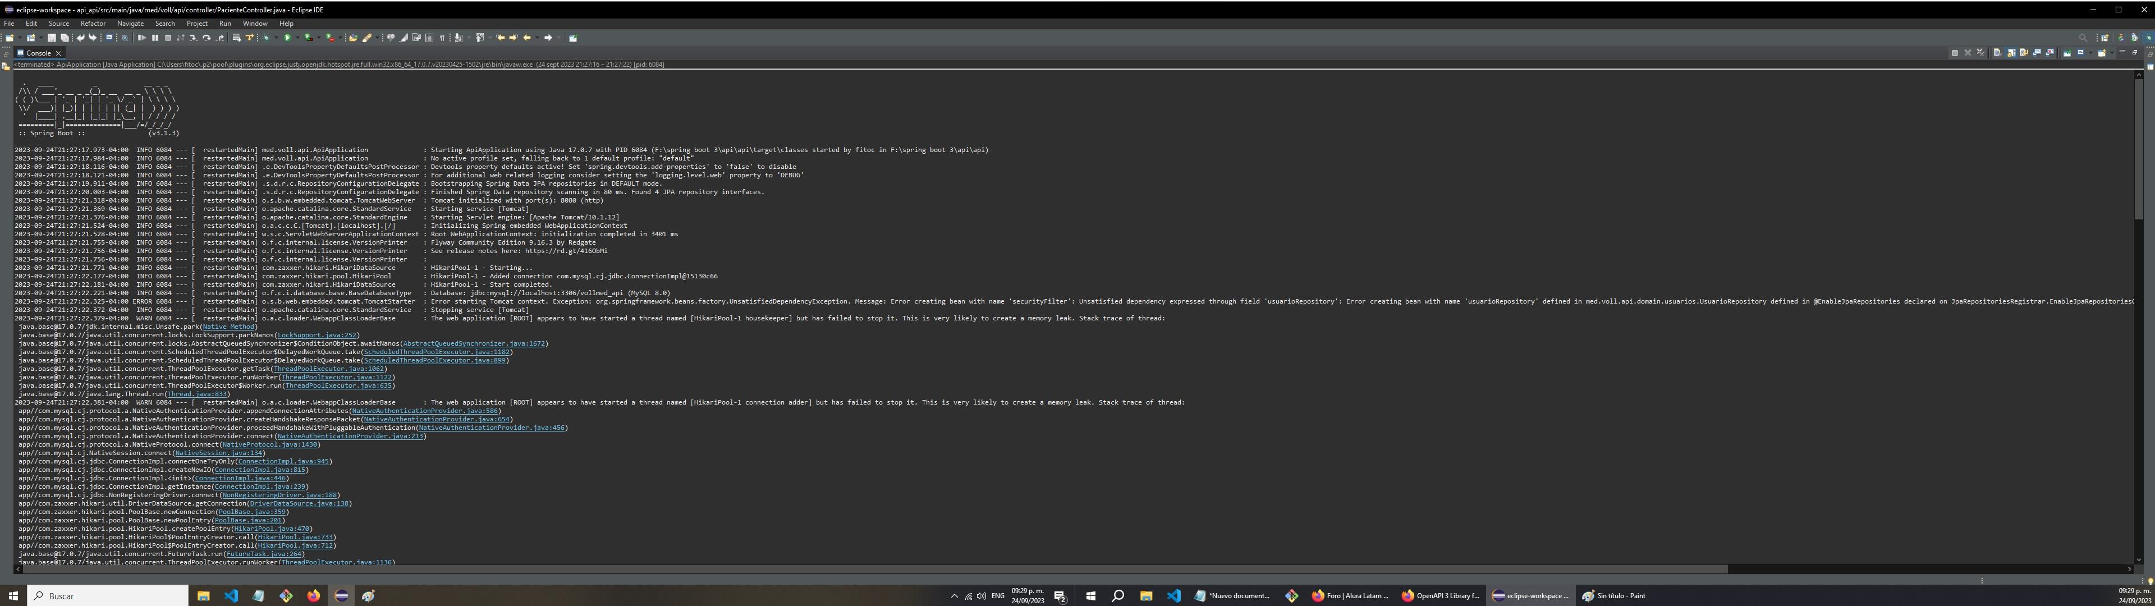This screenshot has height=606, width=2155.
Task: Open FutureTask.java:264 stack trace link
Action: 264,554
